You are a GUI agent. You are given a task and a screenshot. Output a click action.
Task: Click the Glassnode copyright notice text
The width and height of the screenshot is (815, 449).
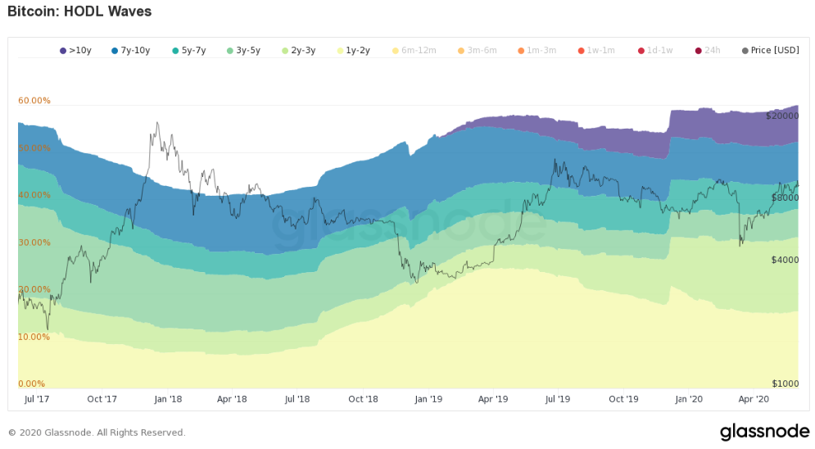tap(97, 433)
